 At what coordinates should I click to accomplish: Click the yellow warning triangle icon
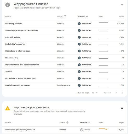tap(8, 108)
